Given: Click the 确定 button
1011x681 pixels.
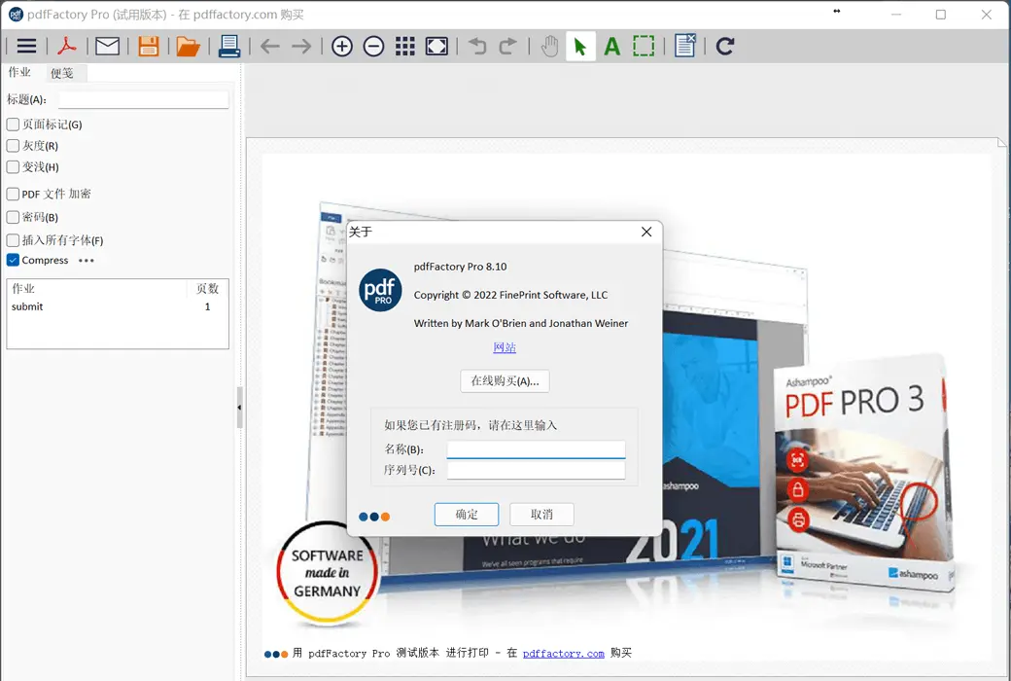Looking at the screenshot, I should click(x=467, y=514).
